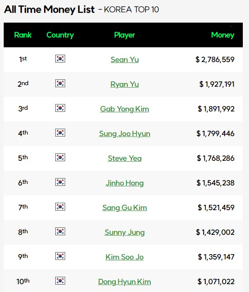249x292 pixels.
Task: Go to Gab Yong Kim's profile
Action: [124, 109]
